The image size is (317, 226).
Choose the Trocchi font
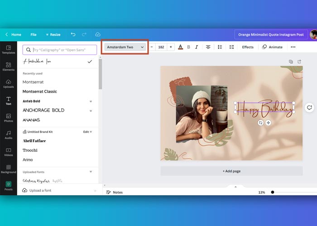[x=30, y=151]
